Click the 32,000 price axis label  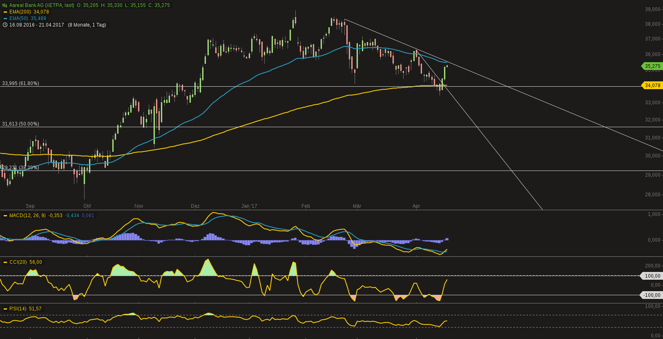coord(653,120)
